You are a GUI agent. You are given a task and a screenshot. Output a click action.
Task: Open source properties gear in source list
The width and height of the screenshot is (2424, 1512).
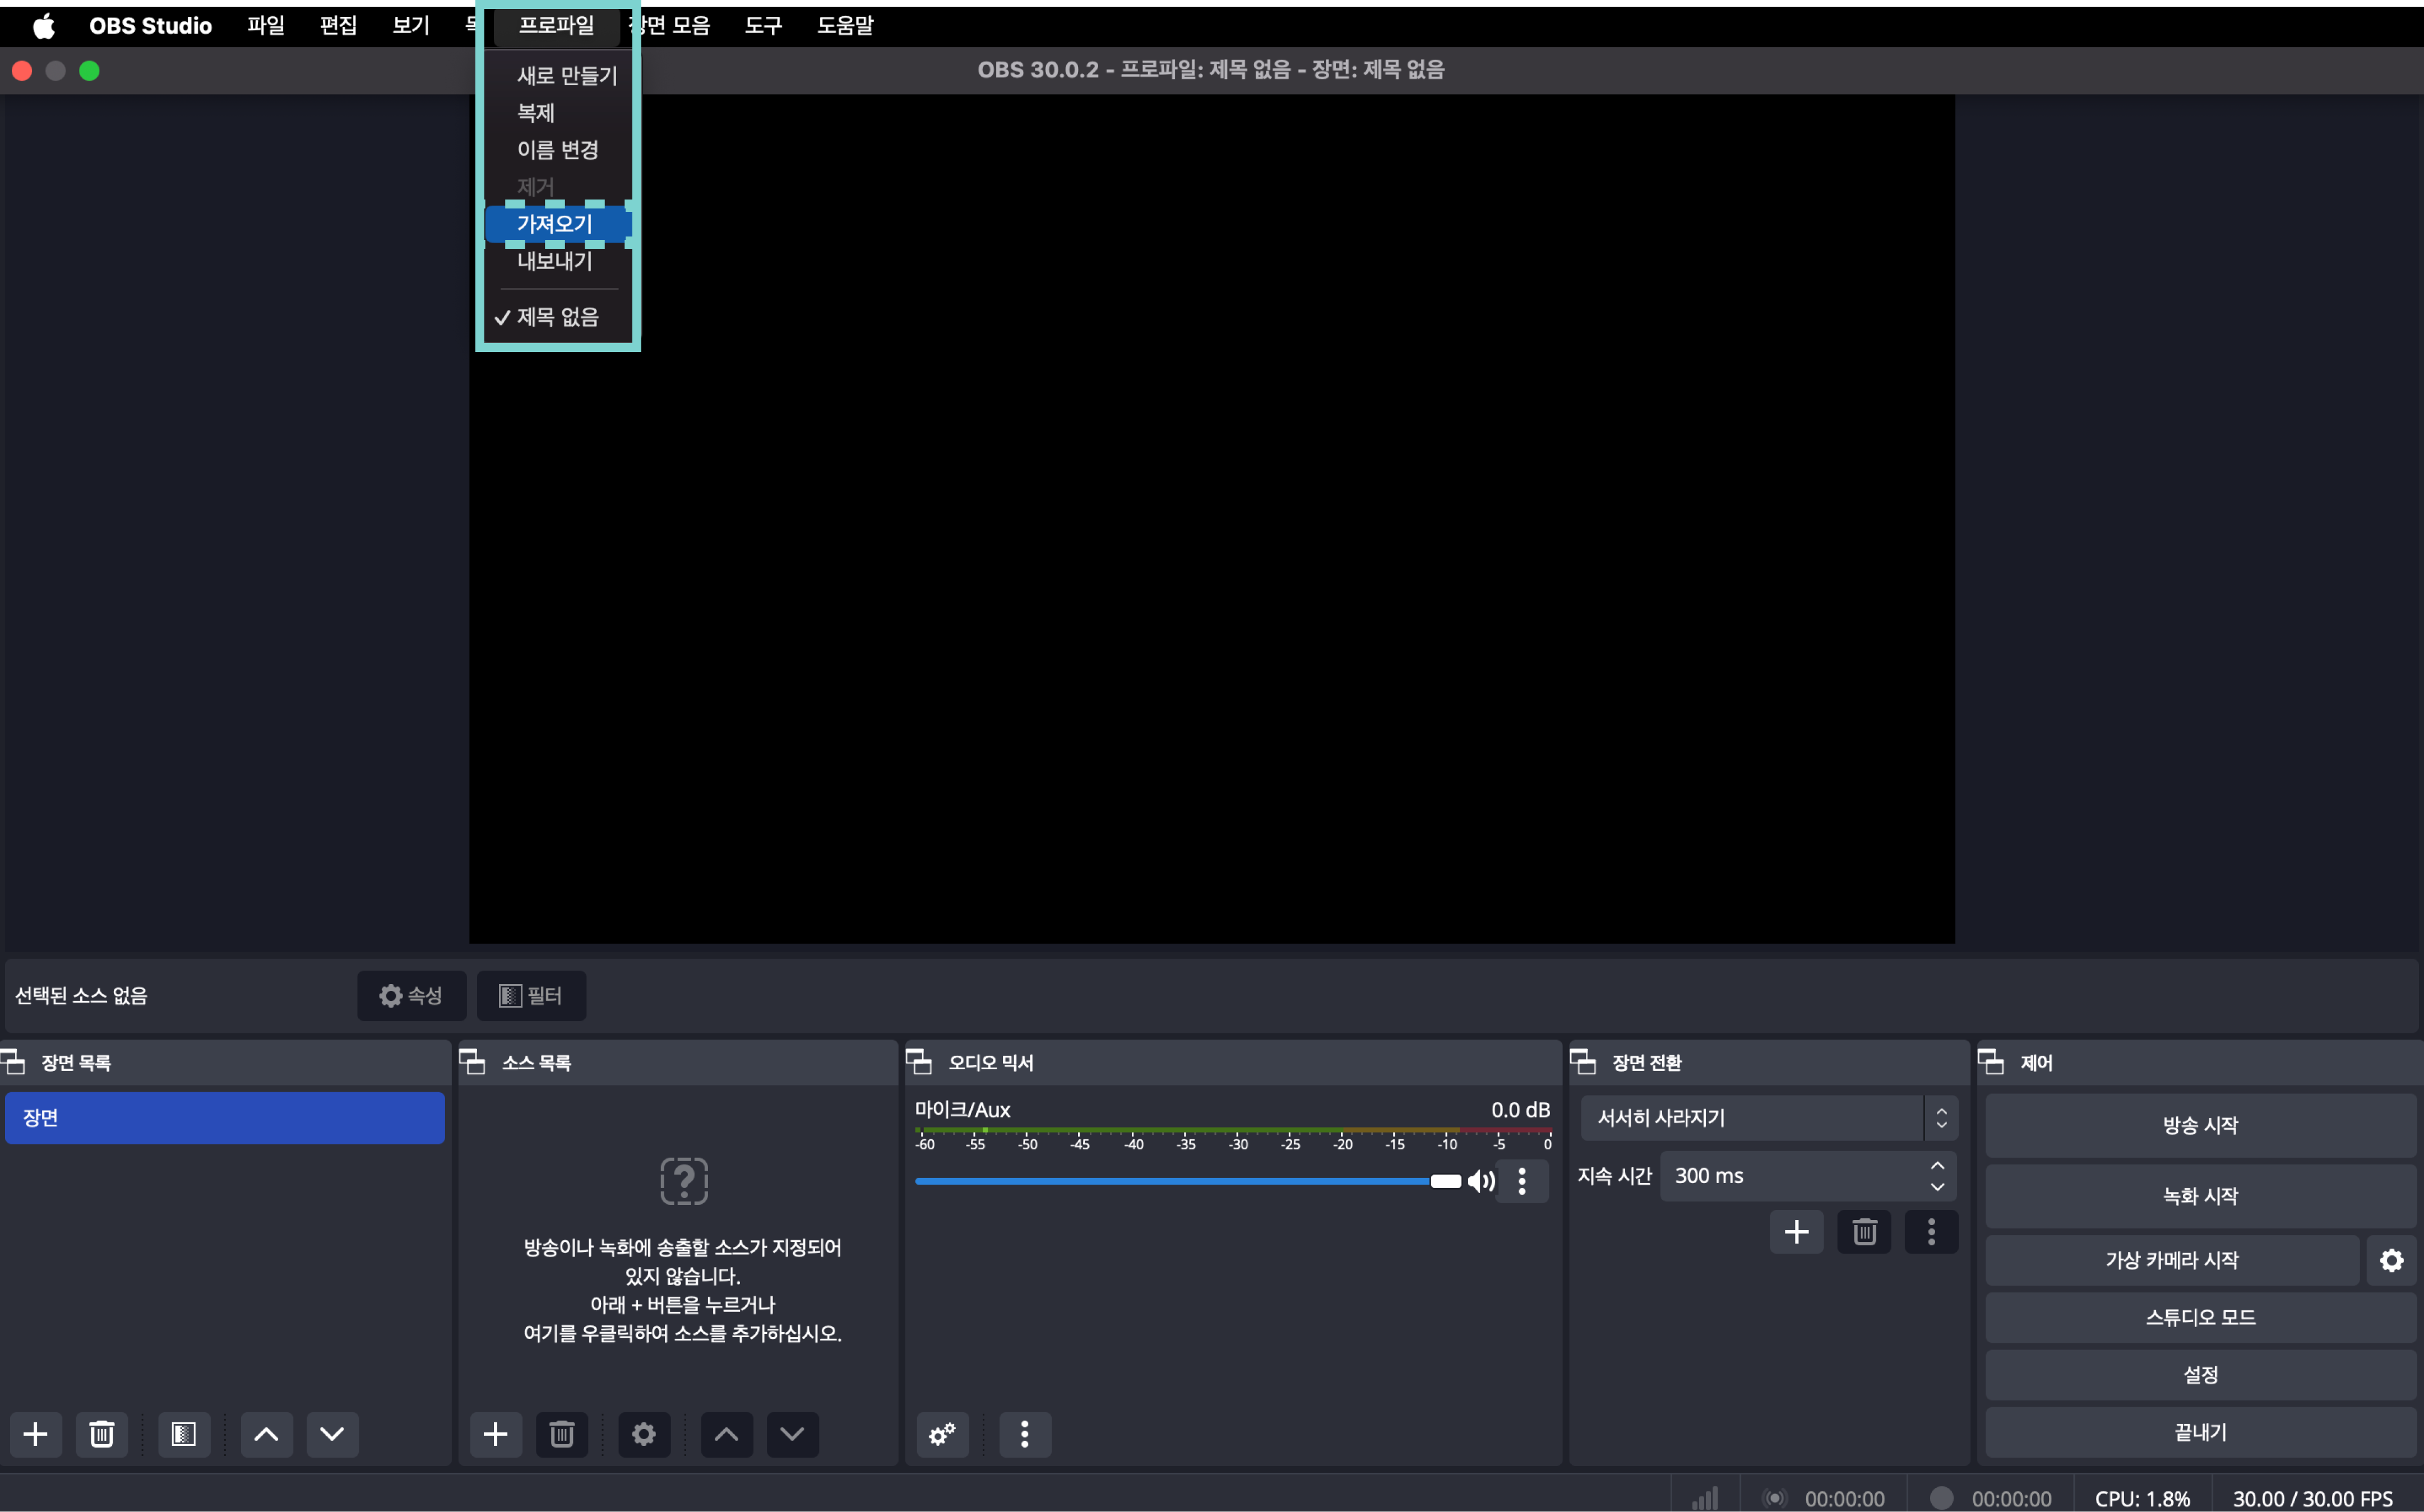[x=644, y=1434]
